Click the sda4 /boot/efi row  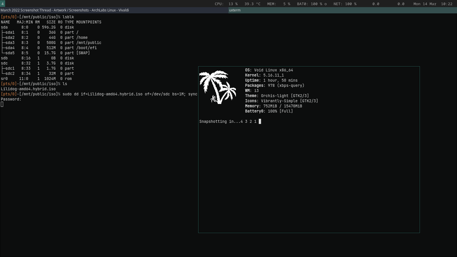click(49, 48)
